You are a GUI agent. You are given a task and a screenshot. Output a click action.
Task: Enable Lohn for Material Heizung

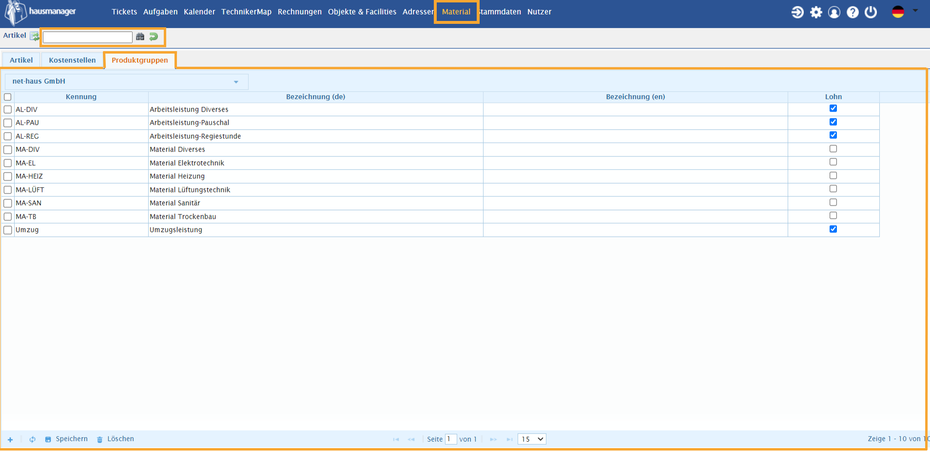(x=833, y=175)
